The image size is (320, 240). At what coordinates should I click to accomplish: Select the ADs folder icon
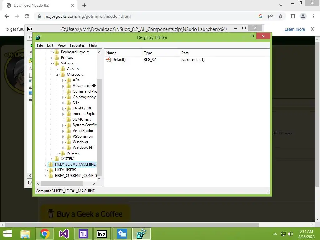69,80
